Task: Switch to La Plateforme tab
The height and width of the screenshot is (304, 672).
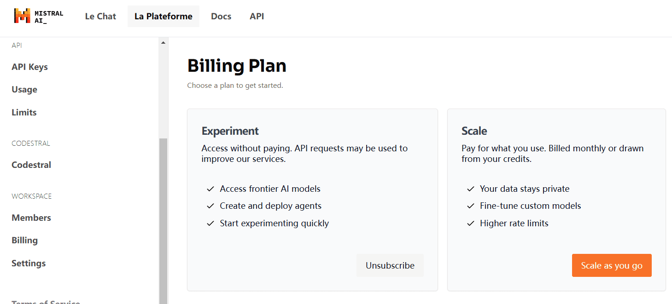Action: point(164,17)
